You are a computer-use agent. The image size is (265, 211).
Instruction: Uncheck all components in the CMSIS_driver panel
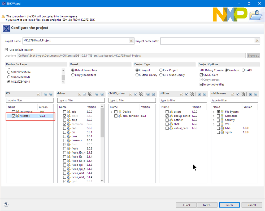click(141, 94)
